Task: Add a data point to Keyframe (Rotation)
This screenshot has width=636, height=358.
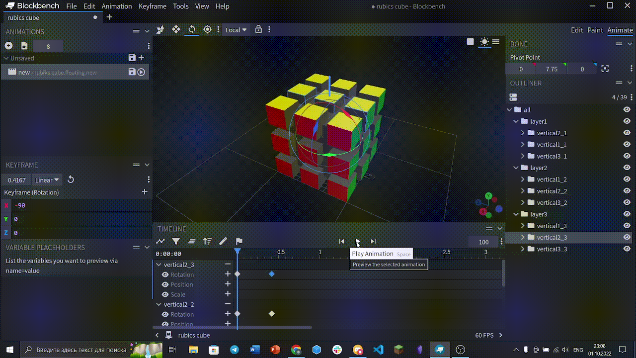Action: coord(145,192)
